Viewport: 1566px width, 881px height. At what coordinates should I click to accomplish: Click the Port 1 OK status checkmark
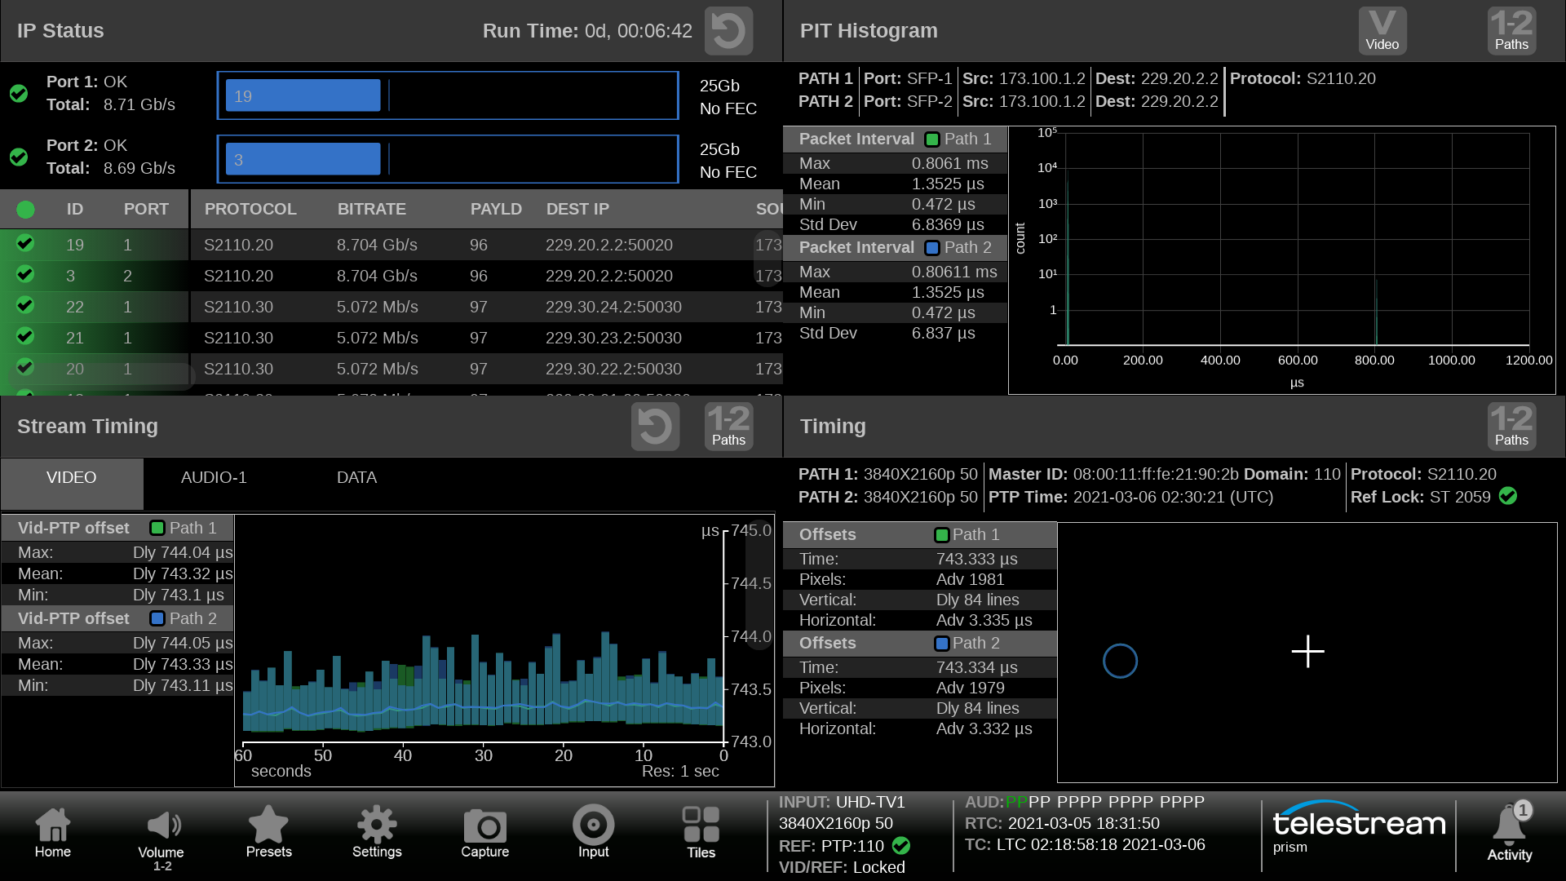[x=19, y=93]
